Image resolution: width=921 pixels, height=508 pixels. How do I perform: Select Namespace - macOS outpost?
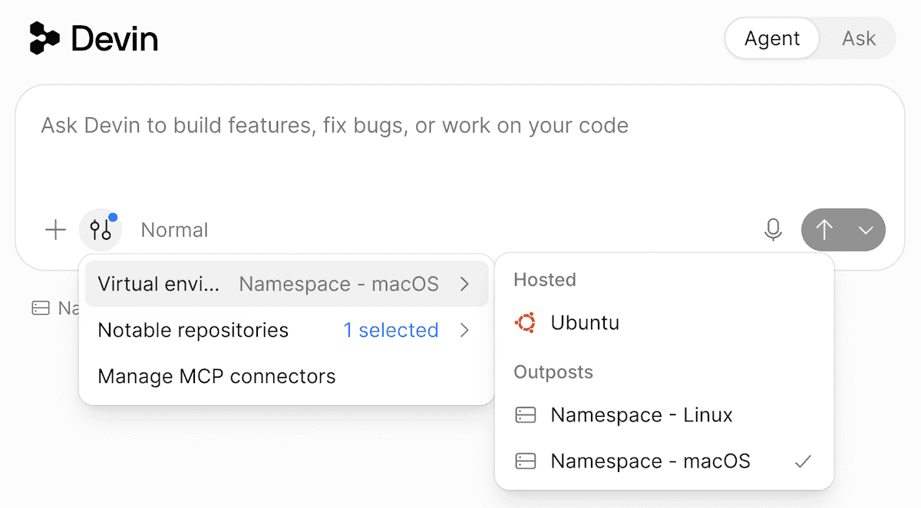[x=664, y=461]
